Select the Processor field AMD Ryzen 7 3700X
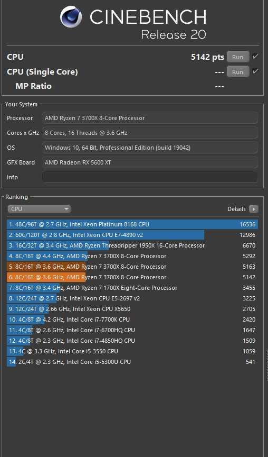 coord(150,118)
